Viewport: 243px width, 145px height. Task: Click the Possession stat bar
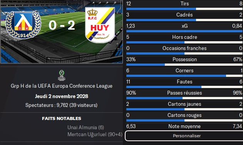point(184,65)
